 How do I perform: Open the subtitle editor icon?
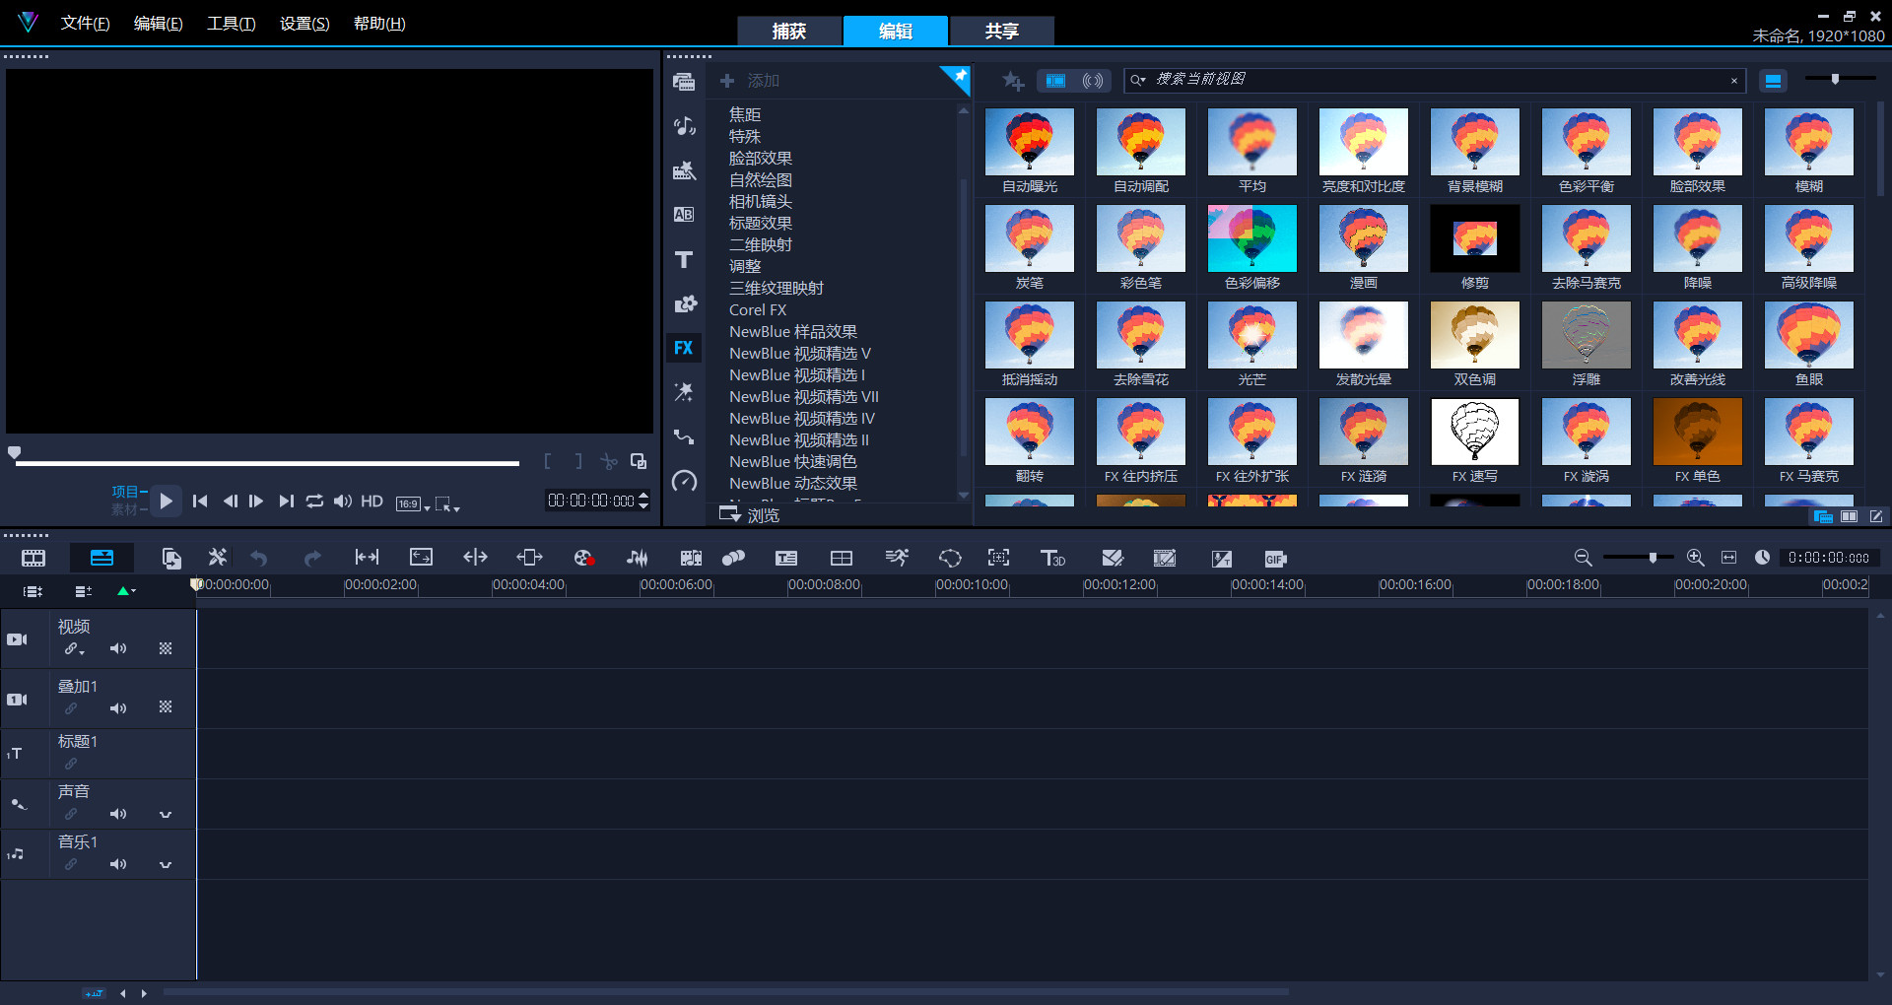click(x=786, y=558)
